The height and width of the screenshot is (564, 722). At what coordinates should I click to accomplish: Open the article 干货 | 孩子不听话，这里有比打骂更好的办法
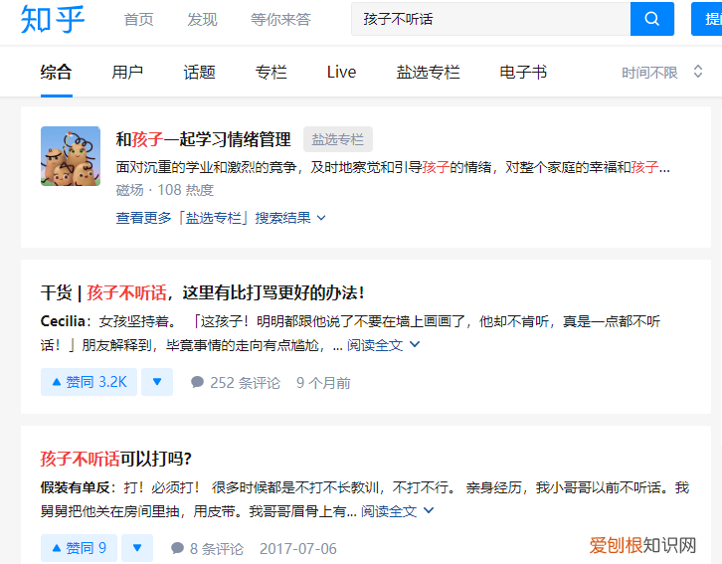click(x=203, y=292)
